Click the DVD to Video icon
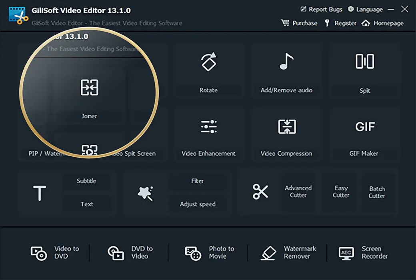 tap(116, 253)
